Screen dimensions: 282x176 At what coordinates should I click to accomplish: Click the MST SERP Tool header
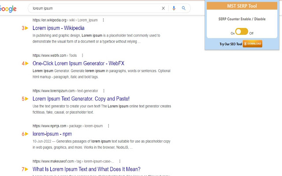click(x=242, y=6)
